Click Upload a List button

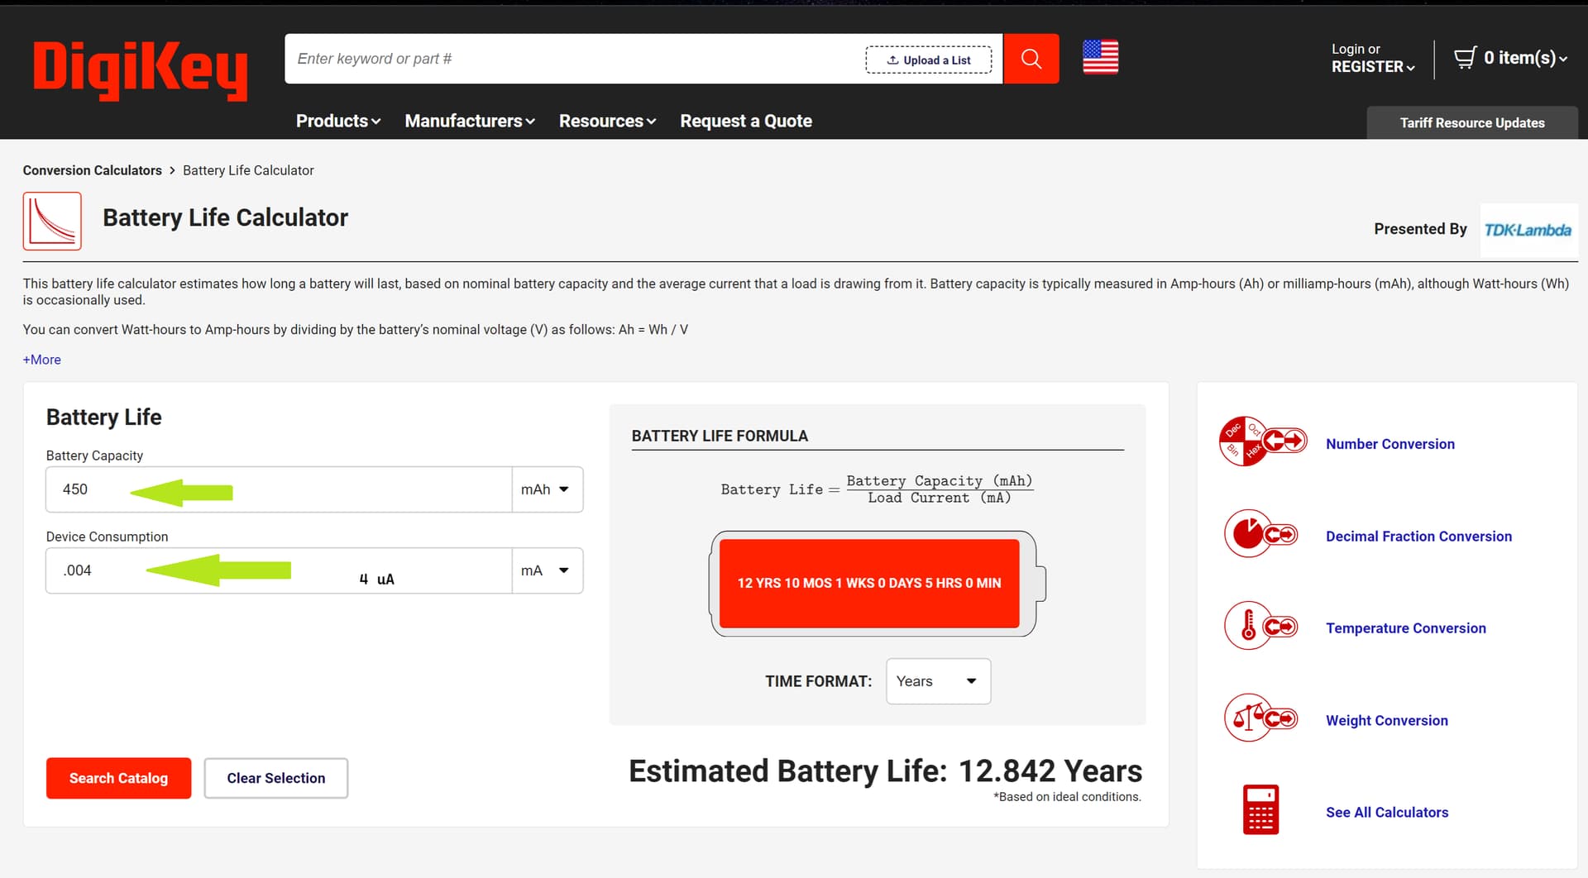(x=928, y=60)
